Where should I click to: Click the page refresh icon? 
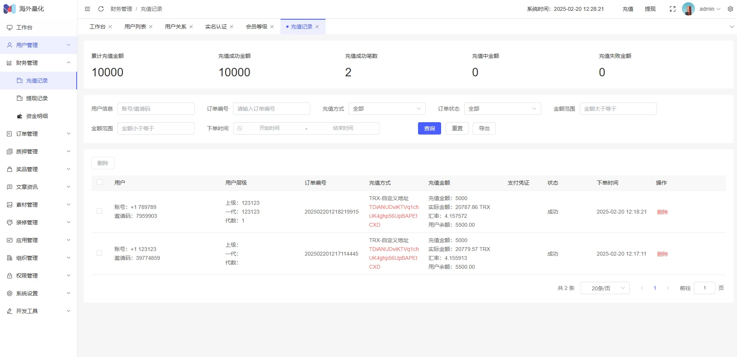101,9
